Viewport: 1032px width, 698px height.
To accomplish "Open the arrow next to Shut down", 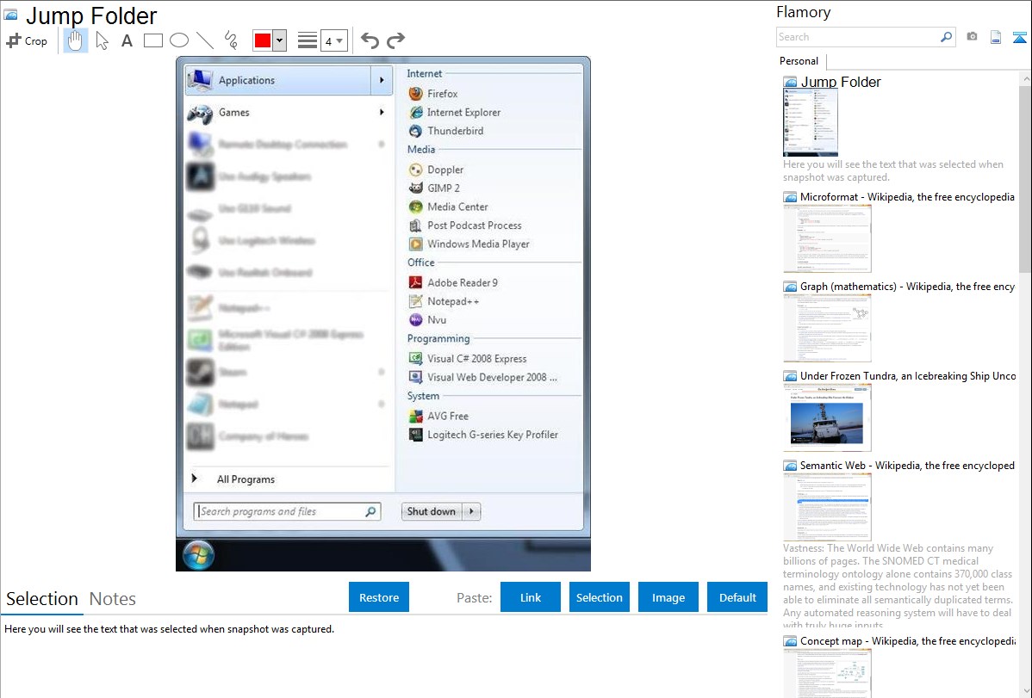I will tap(471, 512).
